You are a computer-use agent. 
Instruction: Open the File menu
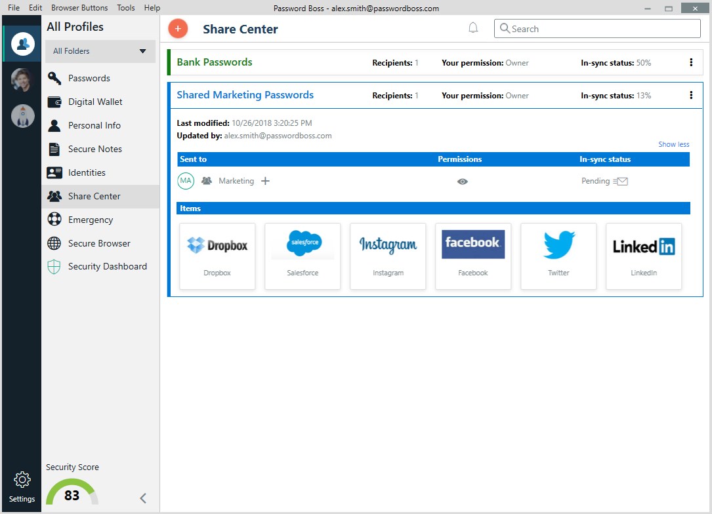[x=14, y=8]
